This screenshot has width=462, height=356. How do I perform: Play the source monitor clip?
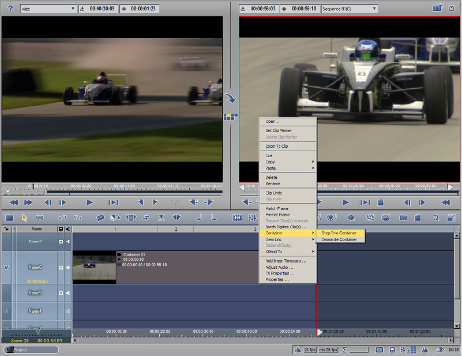pos(89,203)
